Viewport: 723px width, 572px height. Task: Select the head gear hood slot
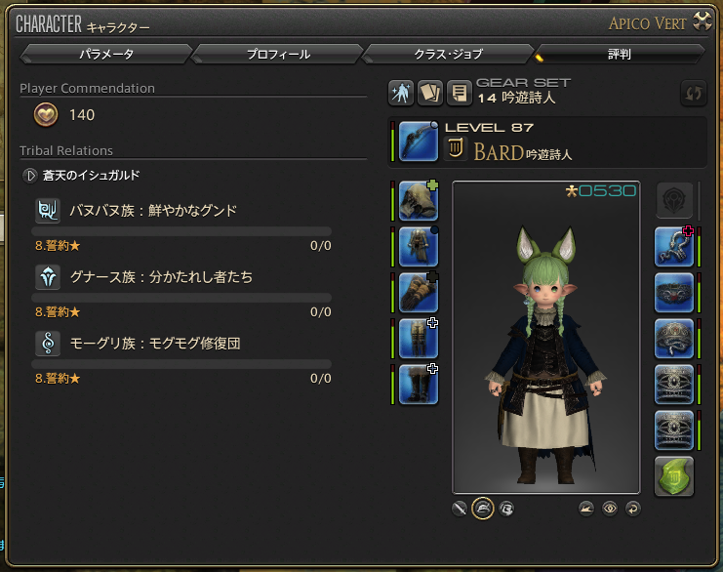(x=419, y=201)
